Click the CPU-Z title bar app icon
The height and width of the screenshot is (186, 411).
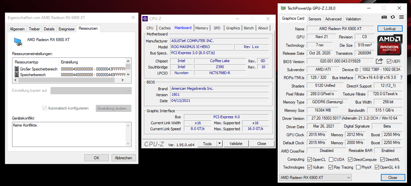145,19
